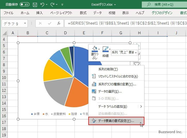Expand the データ ラベルの追加 submenu arrow
187x138 pixels.
(x=141, y=107)
